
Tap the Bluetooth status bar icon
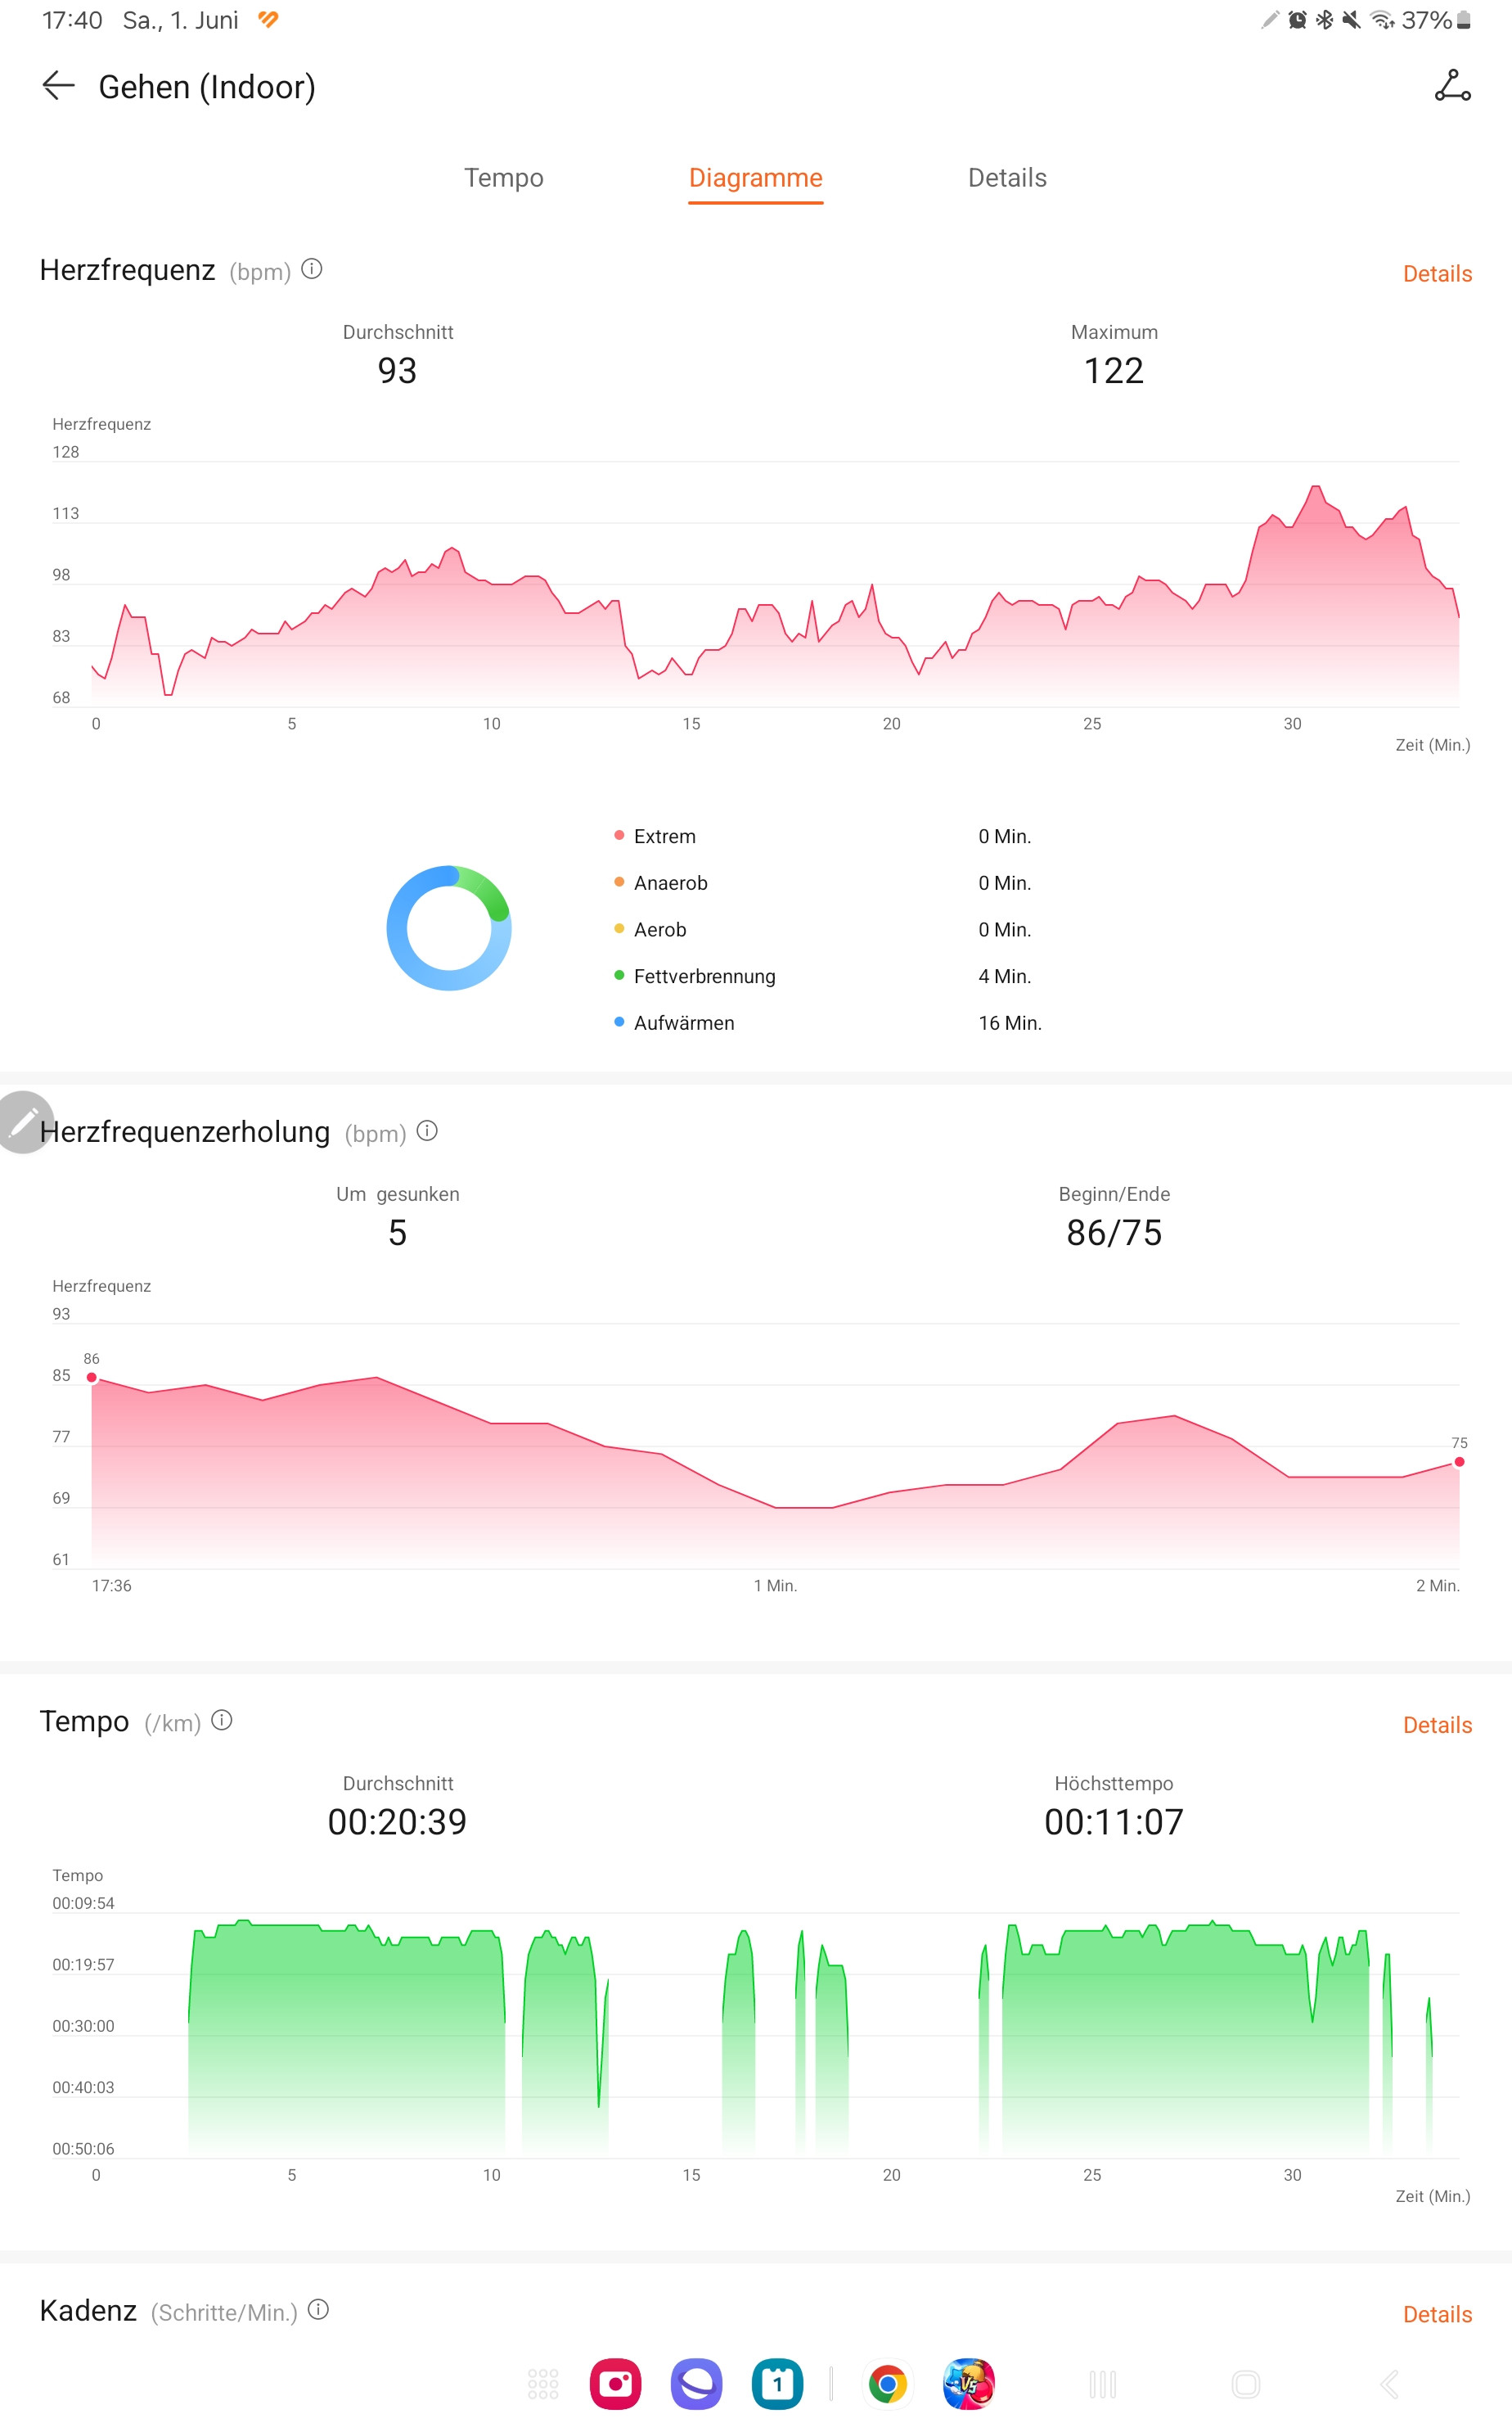[x=1324, y=20]
